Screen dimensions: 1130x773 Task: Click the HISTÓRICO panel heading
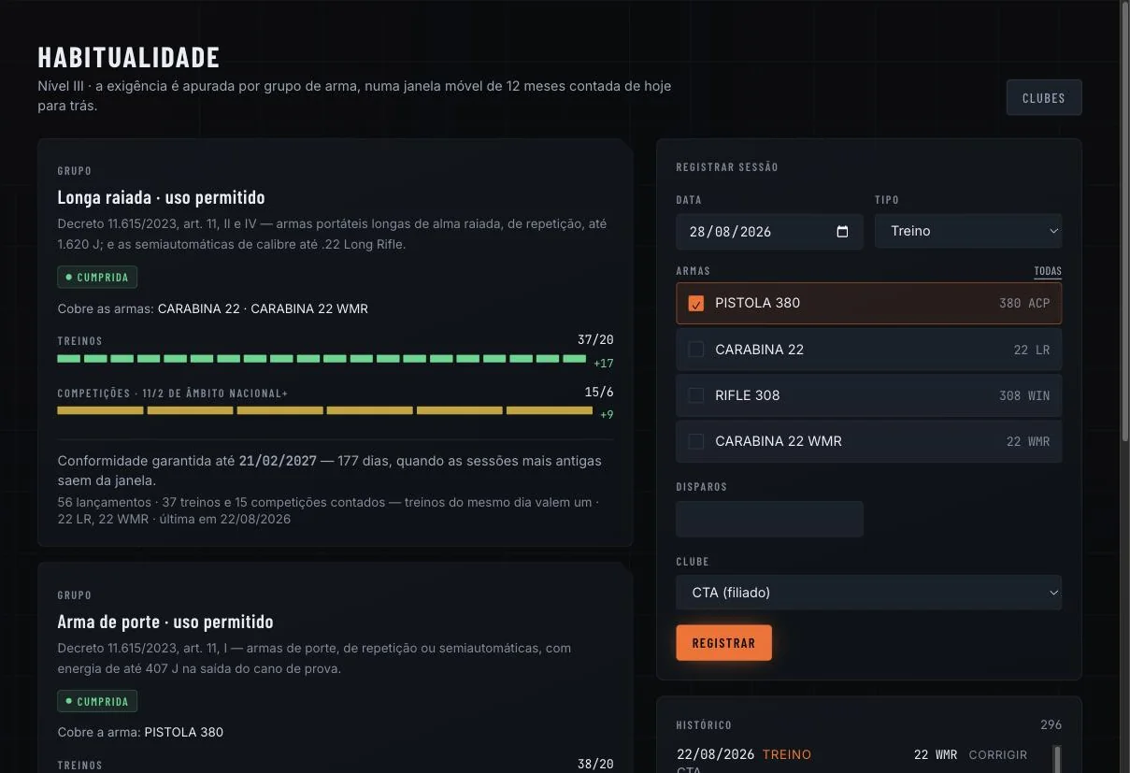pyautogui.click(x=704, y=724)
